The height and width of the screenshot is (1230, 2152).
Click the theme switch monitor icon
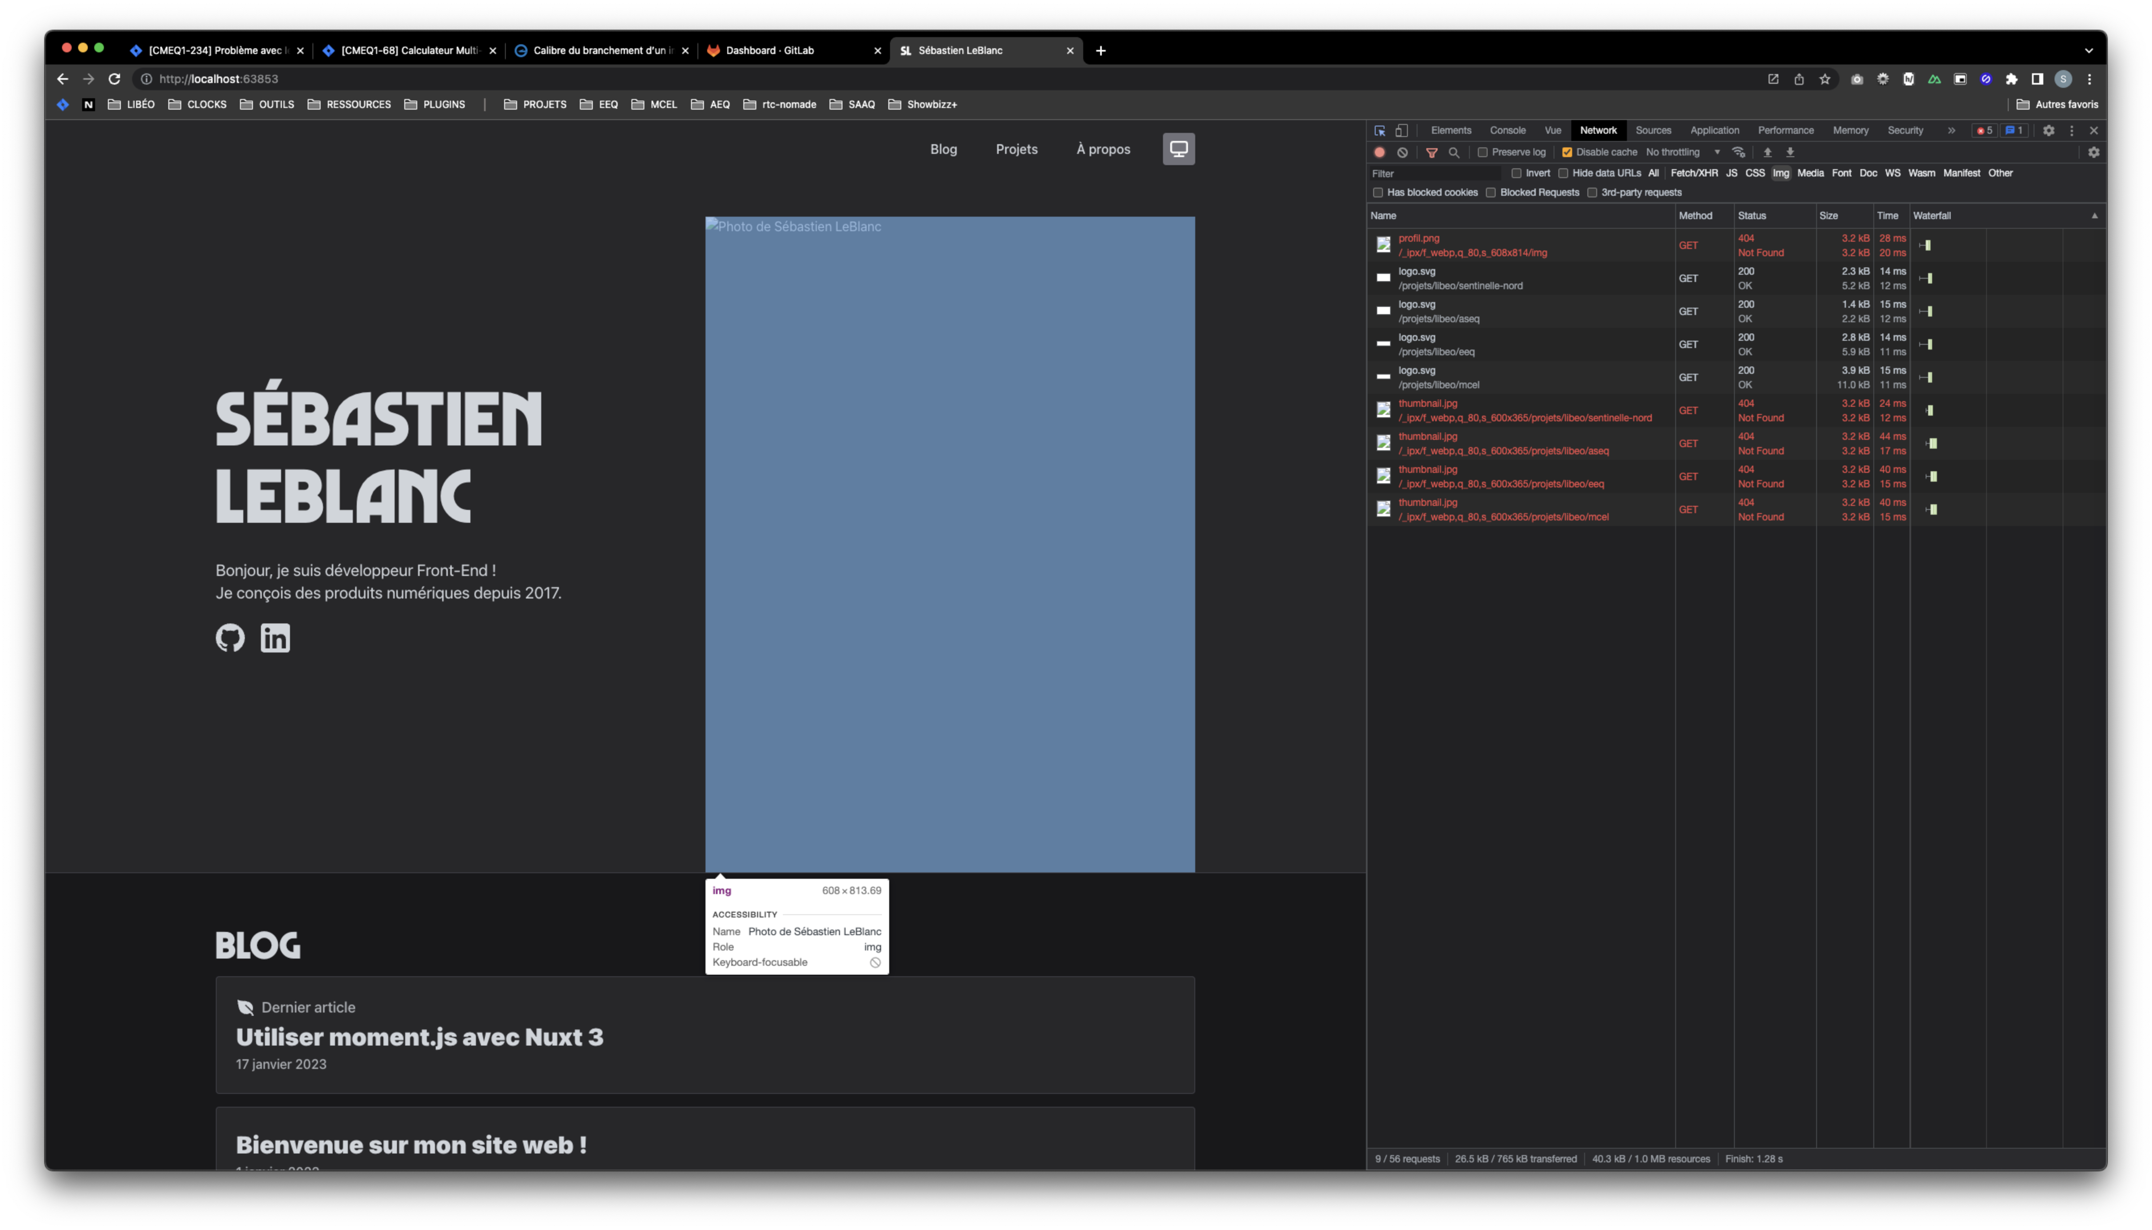pyautogui.click(x=1178, y=149)
